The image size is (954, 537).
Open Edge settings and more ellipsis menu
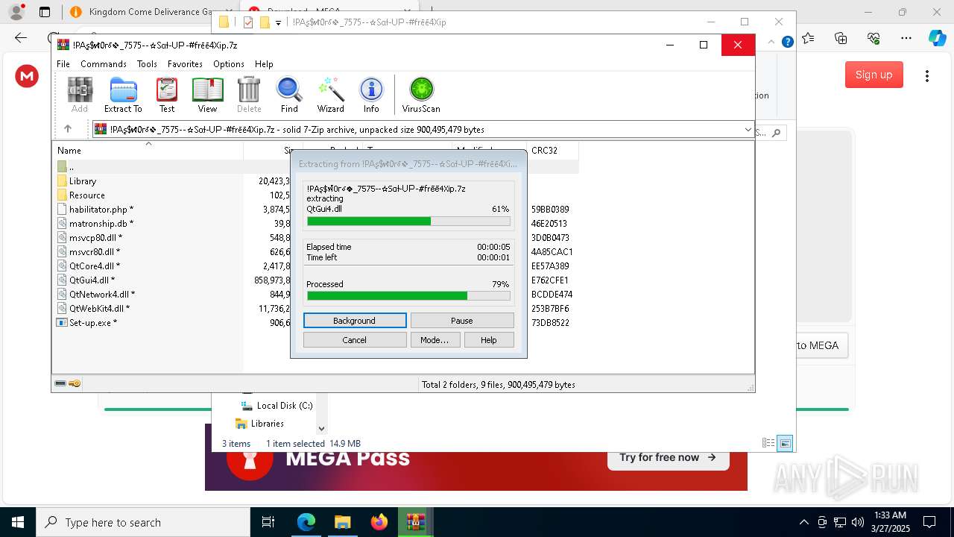pos(906,38)
